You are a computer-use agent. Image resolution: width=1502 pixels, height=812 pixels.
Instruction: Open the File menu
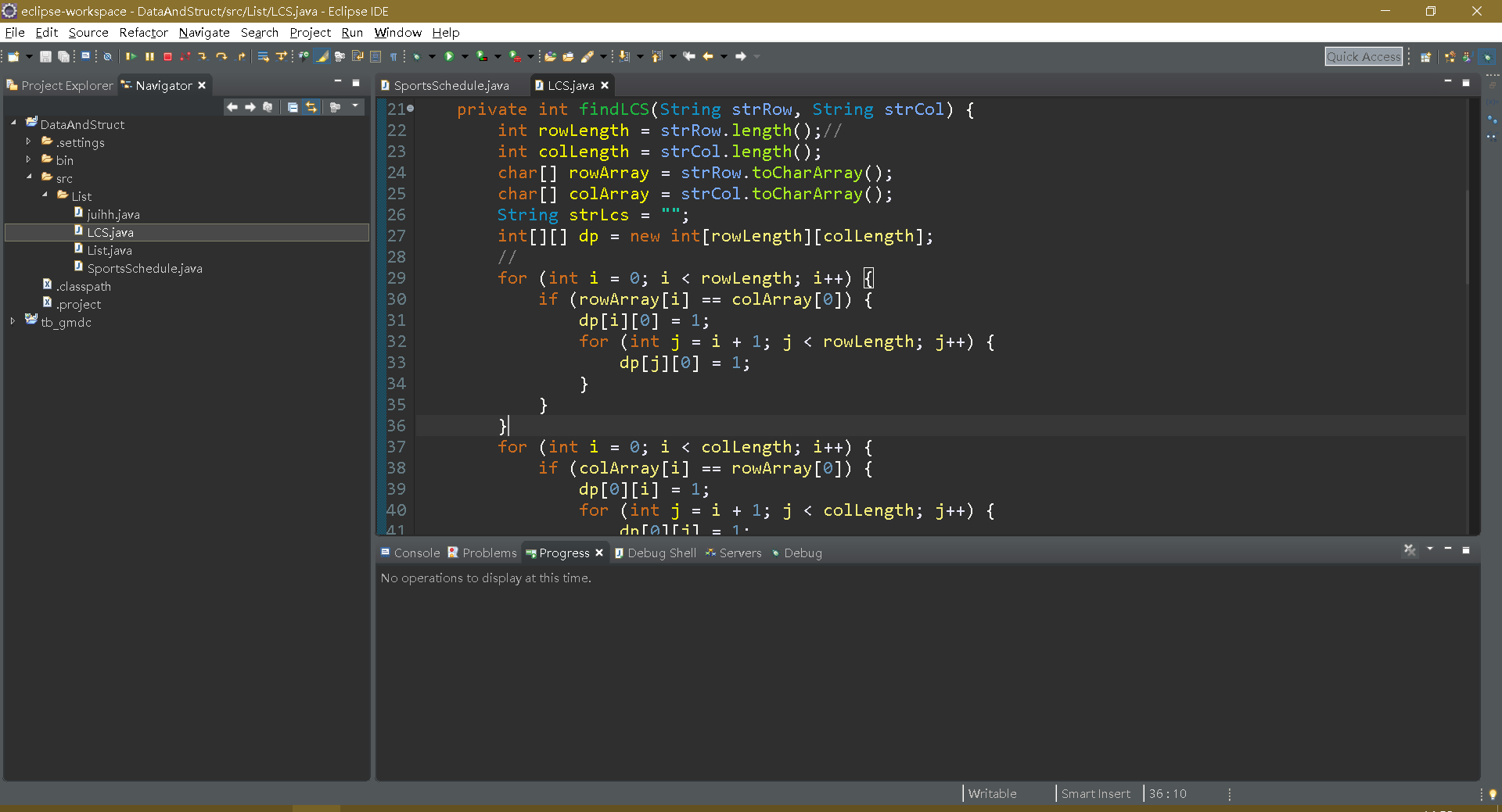(x=15, y=32)
